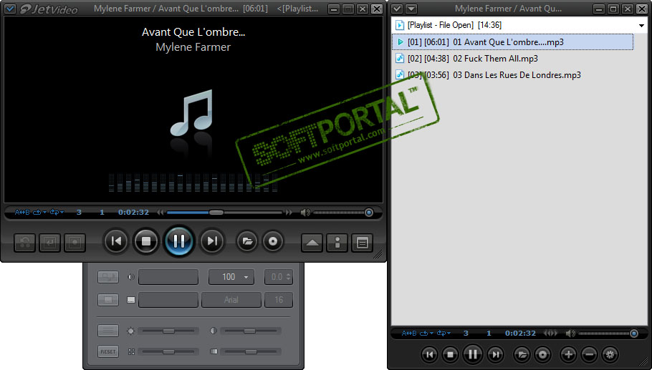Select playlist item 02 Fuck Them All.mp3

(x=513, y=59)
